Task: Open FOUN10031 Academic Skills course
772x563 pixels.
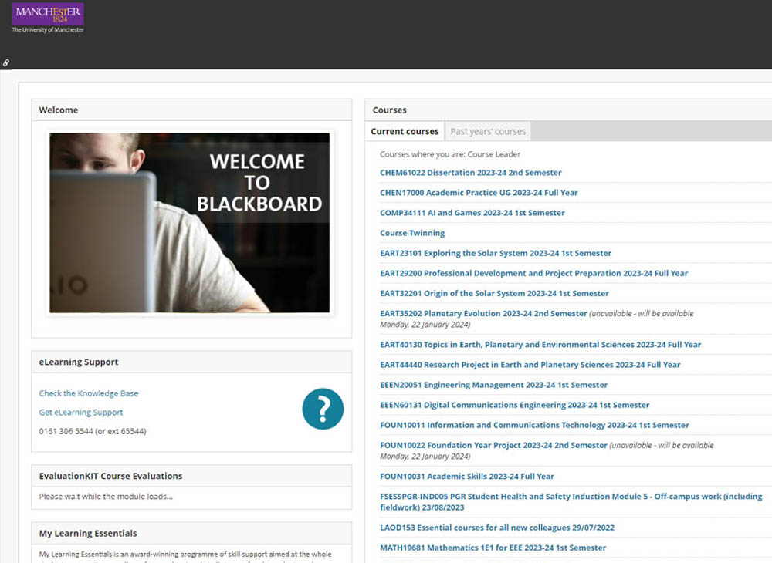Action: [x=467, y=477]
